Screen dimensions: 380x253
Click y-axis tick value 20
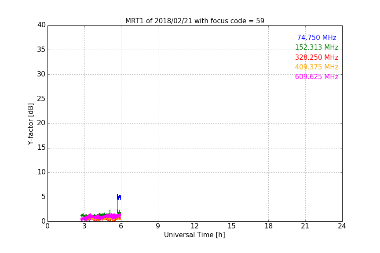coord(41,123)
